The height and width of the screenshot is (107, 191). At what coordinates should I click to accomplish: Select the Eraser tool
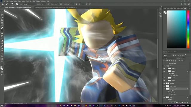coord(2,38)
